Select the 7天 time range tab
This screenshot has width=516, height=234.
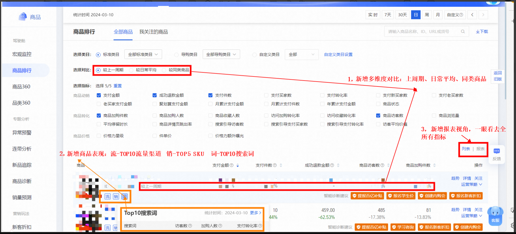[x=388, y=15]
